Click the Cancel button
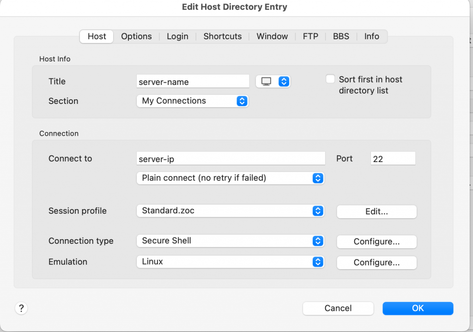The image size is (473, 332). tap(338, 308)
